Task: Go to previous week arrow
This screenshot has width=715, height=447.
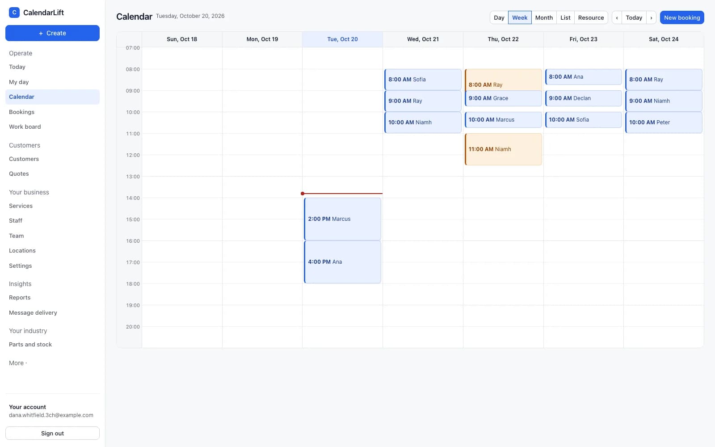Action: [x=617, y=17]
